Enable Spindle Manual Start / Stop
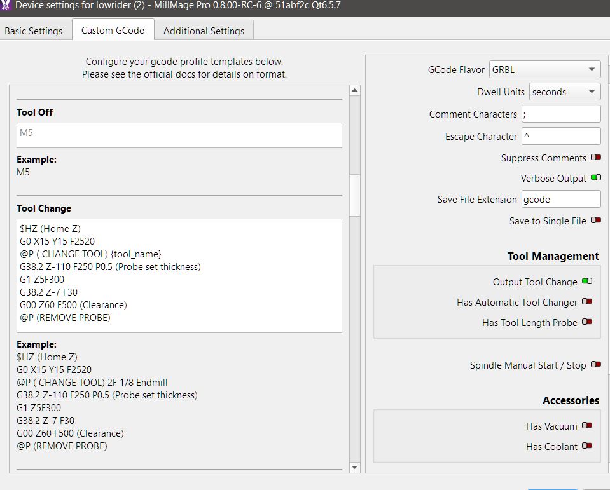The width and height of the screenshot is (610, 490). pyautogui.click(x=595, y=365)
